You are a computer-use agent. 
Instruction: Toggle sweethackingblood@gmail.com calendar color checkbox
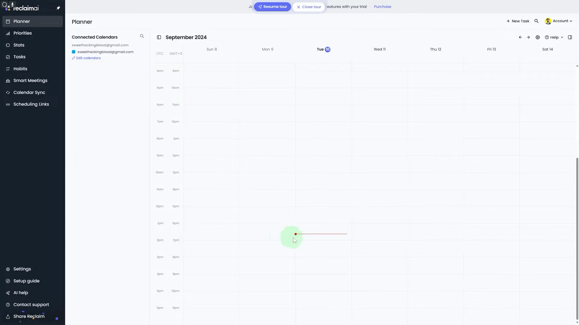(74, 52)
